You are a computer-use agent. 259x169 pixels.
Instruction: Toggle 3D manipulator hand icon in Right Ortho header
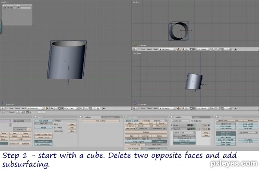60,108
